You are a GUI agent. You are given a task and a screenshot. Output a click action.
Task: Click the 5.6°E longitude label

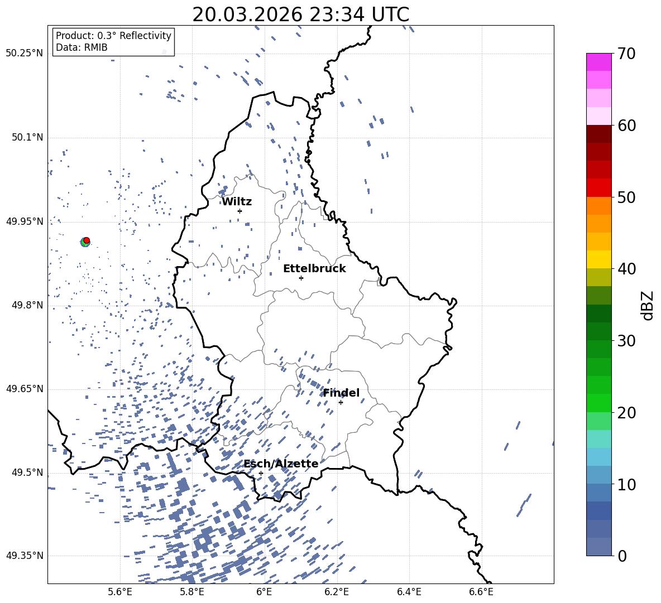pyautogui.click(x=119, y=592)
